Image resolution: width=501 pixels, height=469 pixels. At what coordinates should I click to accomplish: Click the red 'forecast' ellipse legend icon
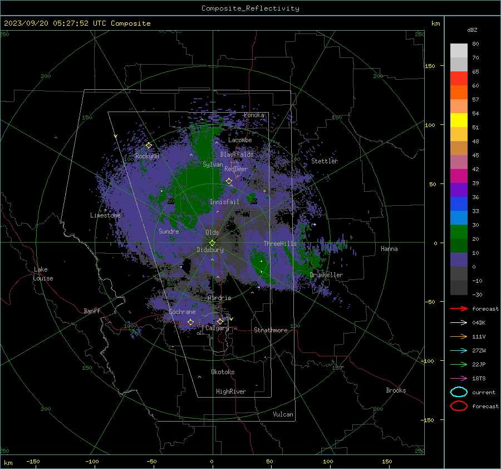(459, 406)
